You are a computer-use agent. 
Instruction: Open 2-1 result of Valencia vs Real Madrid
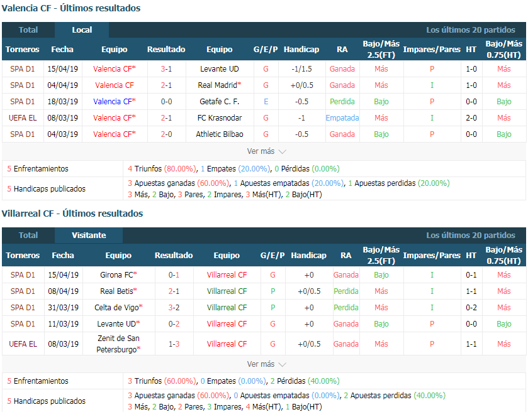[166, 85]
